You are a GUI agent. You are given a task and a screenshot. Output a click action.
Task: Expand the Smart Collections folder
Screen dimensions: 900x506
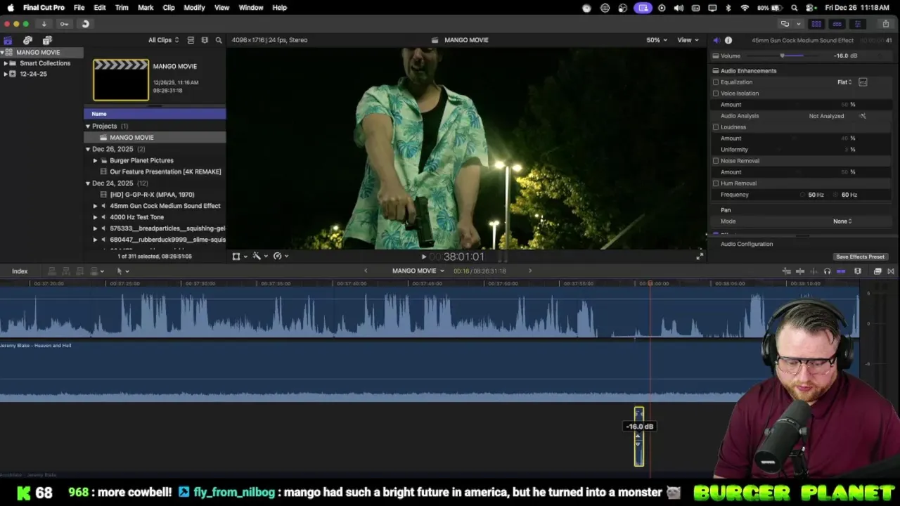pyautogui.click(x=6, y=63)
